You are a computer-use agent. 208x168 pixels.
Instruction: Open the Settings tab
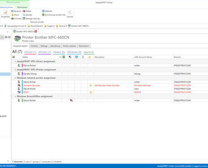(x=44, y=46)
